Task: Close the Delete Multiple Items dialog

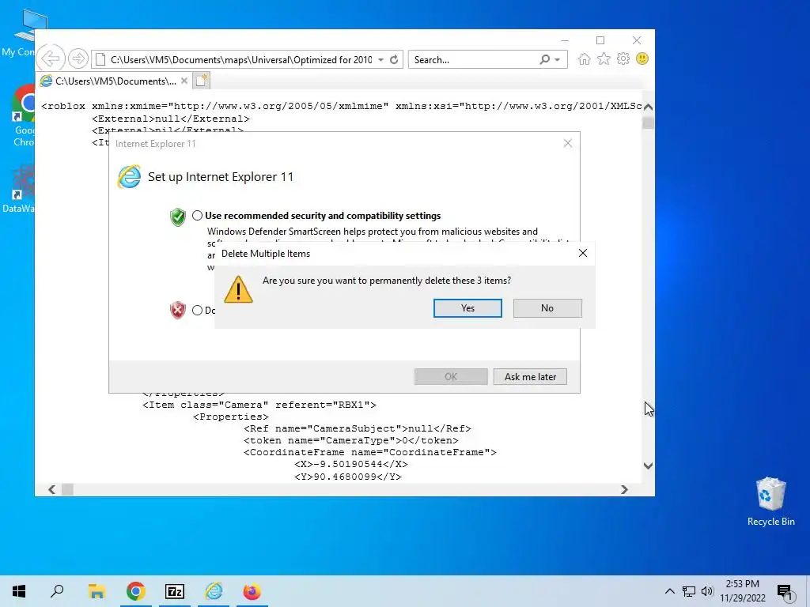Action: pyautogui.click(x=583, y=253)
